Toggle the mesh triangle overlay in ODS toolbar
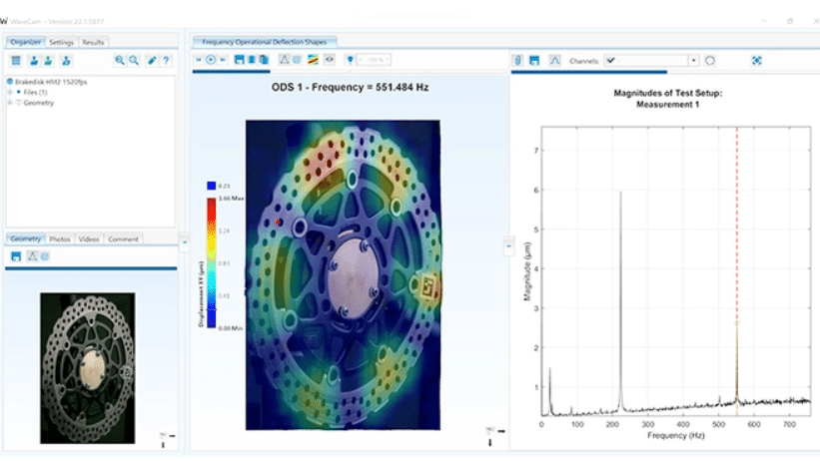Image resolution: width=820 pixels, height=461 pixels. pyautogui.click(x=284, y=60)
